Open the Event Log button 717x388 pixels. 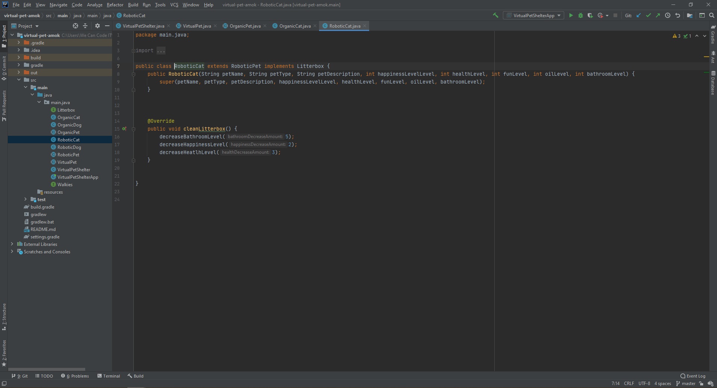click(693, 376)
